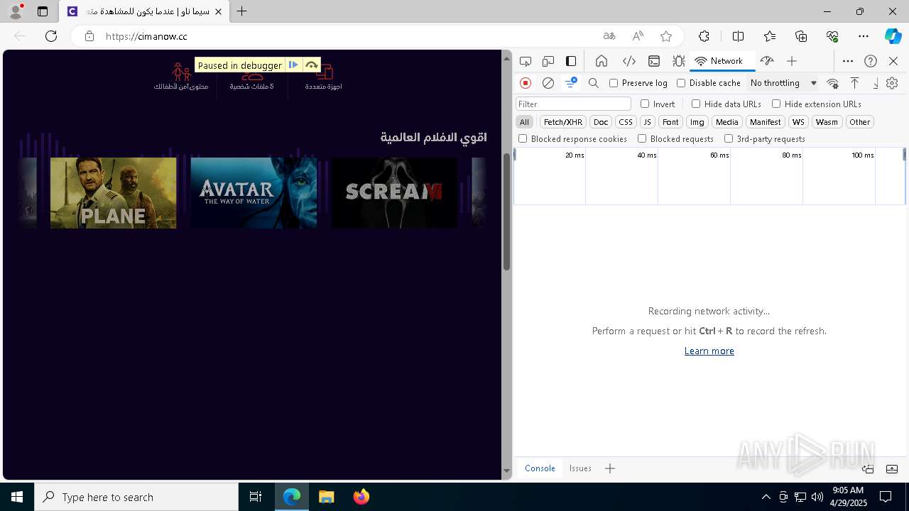Open DevTools help question mark
This screenshot has height=511, width=909.
871,61
